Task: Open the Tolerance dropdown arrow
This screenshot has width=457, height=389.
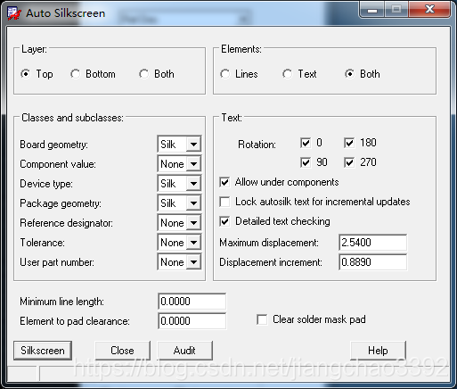Action: click(193, 243)
